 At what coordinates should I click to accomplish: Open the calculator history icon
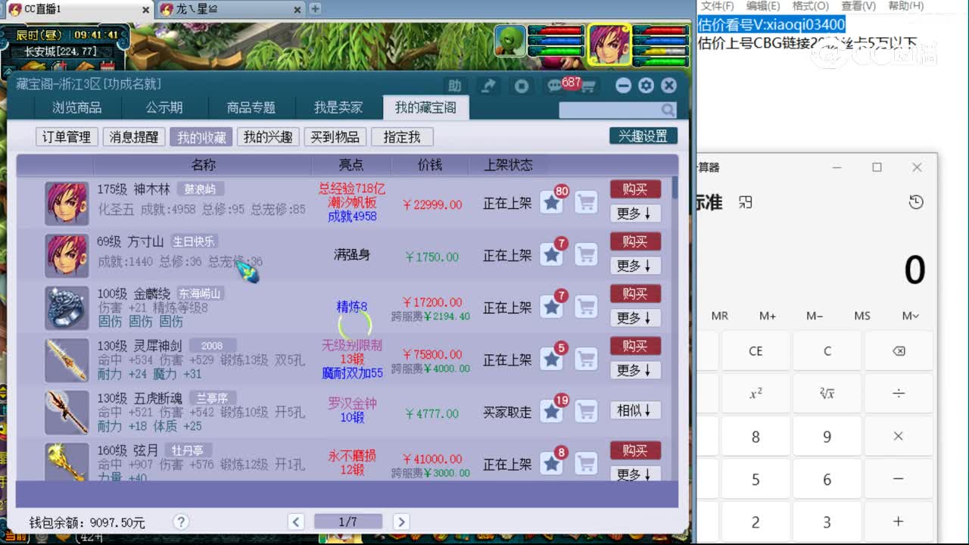915,202
